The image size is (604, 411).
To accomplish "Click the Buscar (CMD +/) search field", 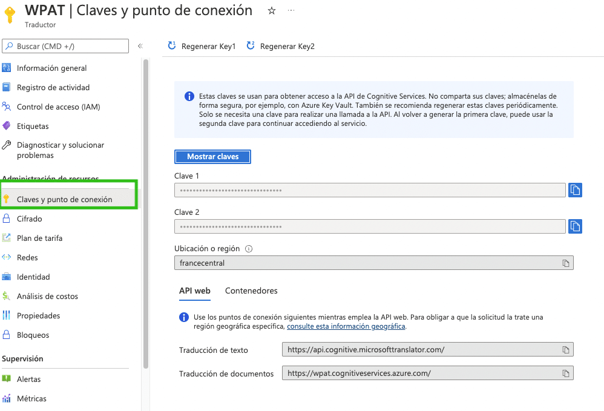I will pos(65,46).
